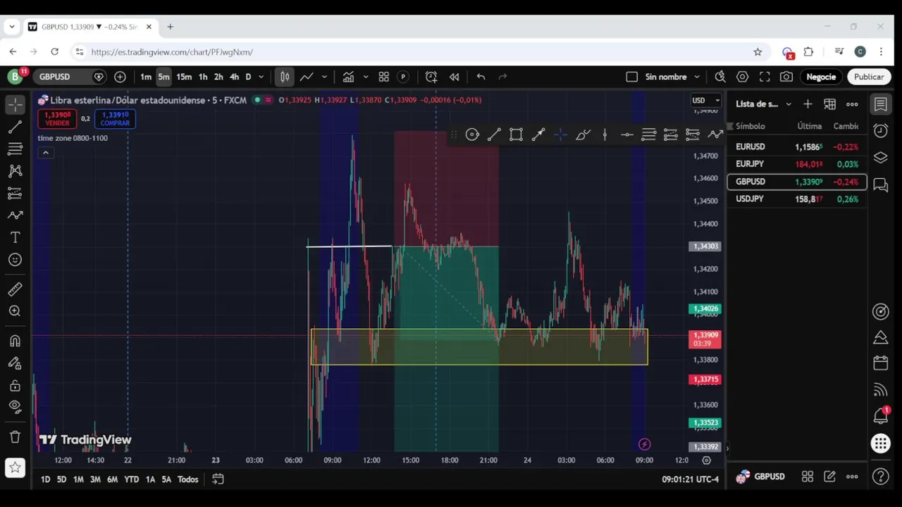Click compare or add symbol plus button
This screenshot has height=507, width=902.
point(120,77)
